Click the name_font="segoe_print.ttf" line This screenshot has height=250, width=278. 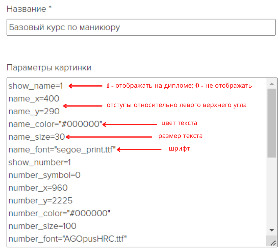(62, 150)
